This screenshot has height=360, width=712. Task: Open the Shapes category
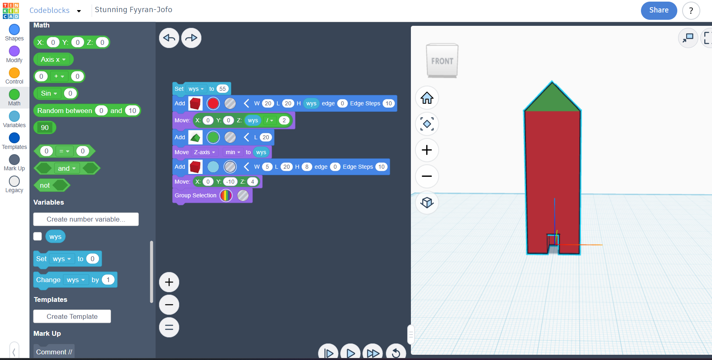[14, 33]
